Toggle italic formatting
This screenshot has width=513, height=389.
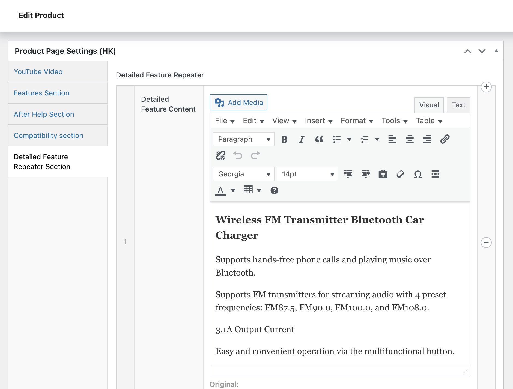[x=302, y=139]
